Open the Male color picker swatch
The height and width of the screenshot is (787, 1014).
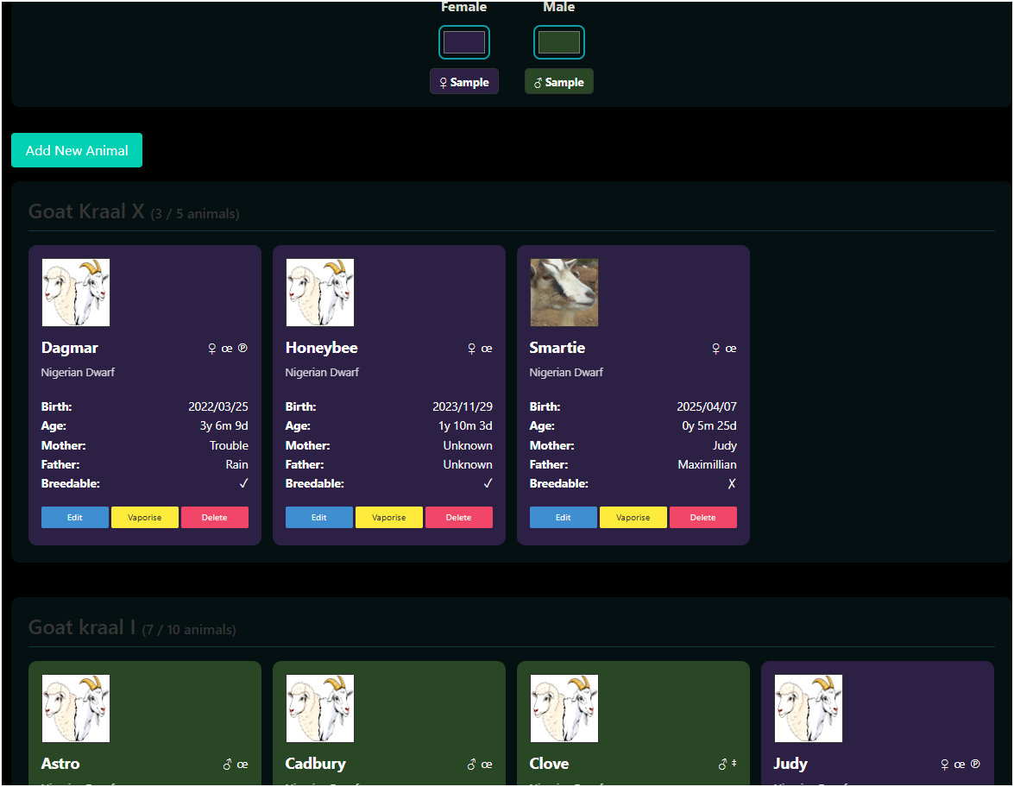point(559,42)
